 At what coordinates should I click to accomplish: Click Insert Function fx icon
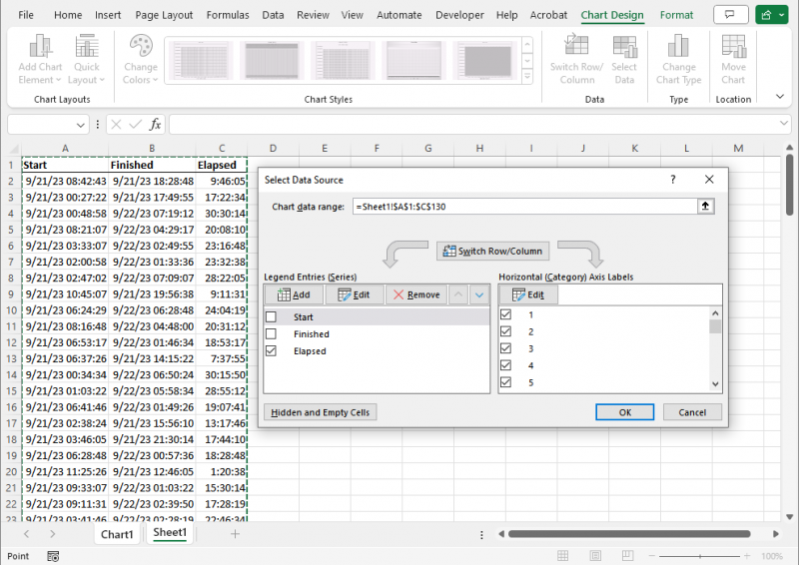[x=155, y=125]
